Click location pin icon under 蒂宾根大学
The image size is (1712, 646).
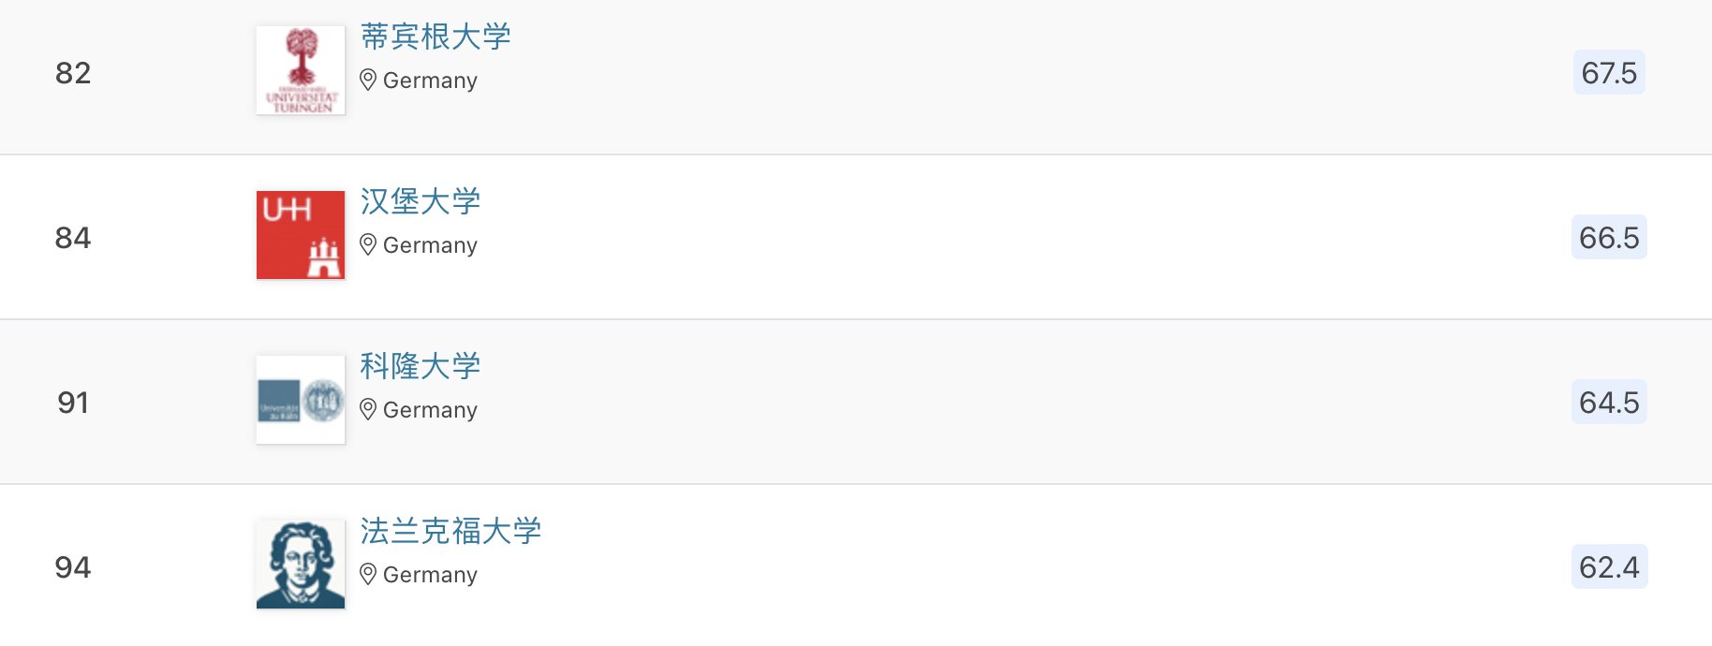[x=368, y=81]
